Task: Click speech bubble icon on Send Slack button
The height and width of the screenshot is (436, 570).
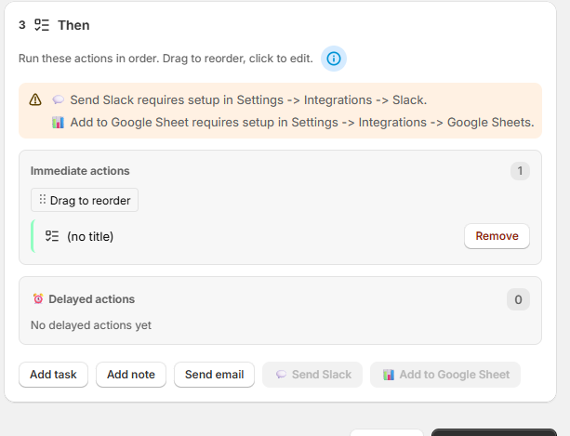Action: point(281,375)
